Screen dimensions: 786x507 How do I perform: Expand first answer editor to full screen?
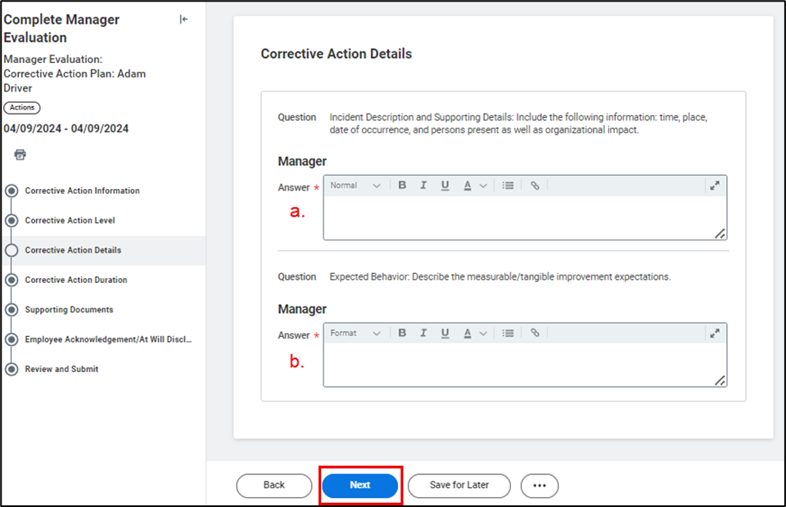tap(715, 186)
